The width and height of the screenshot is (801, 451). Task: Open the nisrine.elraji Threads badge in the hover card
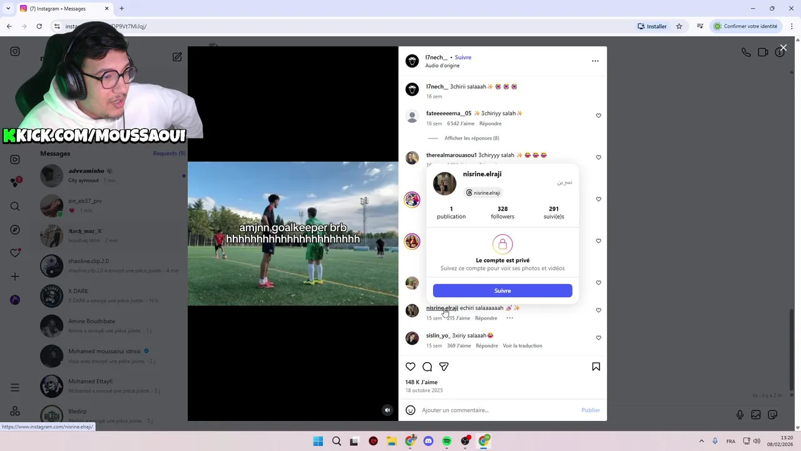tap(484, 193)
